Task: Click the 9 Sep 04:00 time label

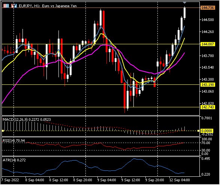Action: coord(107,180)
